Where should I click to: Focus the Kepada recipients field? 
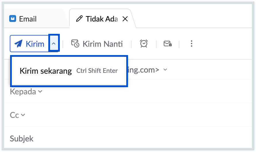144,91
